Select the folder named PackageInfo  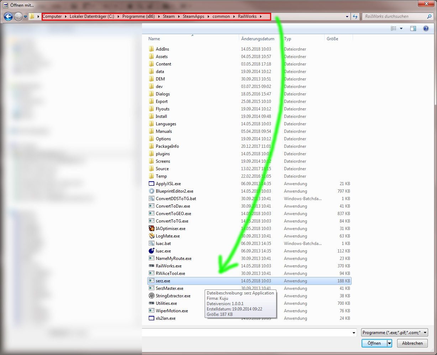tap(167, 146)
